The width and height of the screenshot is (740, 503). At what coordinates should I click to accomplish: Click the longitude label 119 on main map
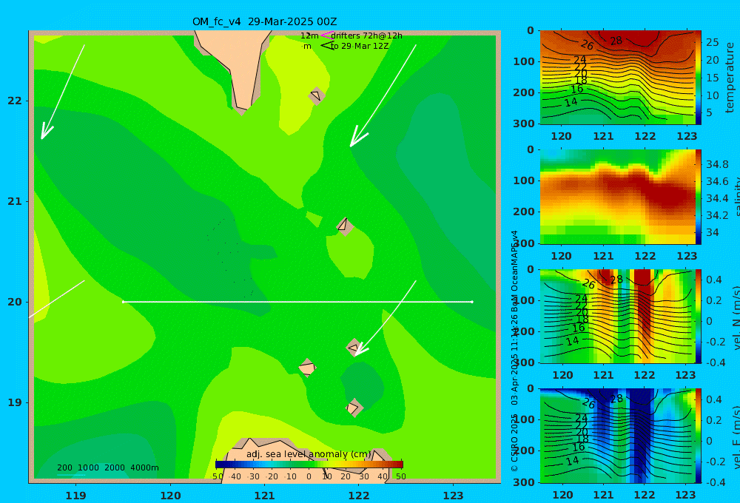pos(75,496)
